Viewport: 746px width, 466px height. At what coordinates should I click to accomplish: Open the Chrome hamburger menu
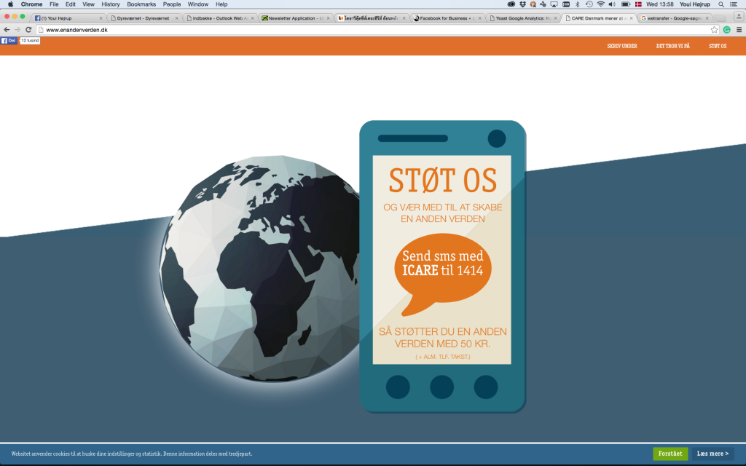click(x=739, y=30)
